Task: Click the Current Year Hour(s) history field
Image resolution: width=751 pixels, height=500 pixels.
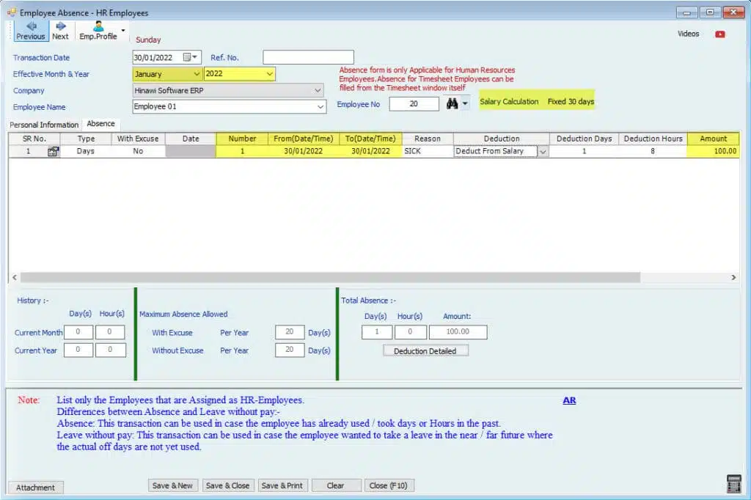Action: (110, 350)
